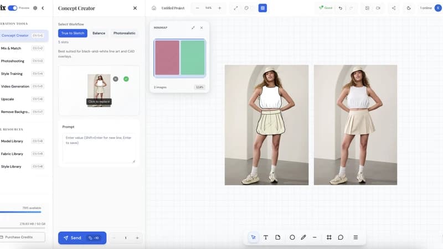Viewport: 443px width, 249px height.
Task: Expand the minimap panel
Action: (x=193, y=28)
